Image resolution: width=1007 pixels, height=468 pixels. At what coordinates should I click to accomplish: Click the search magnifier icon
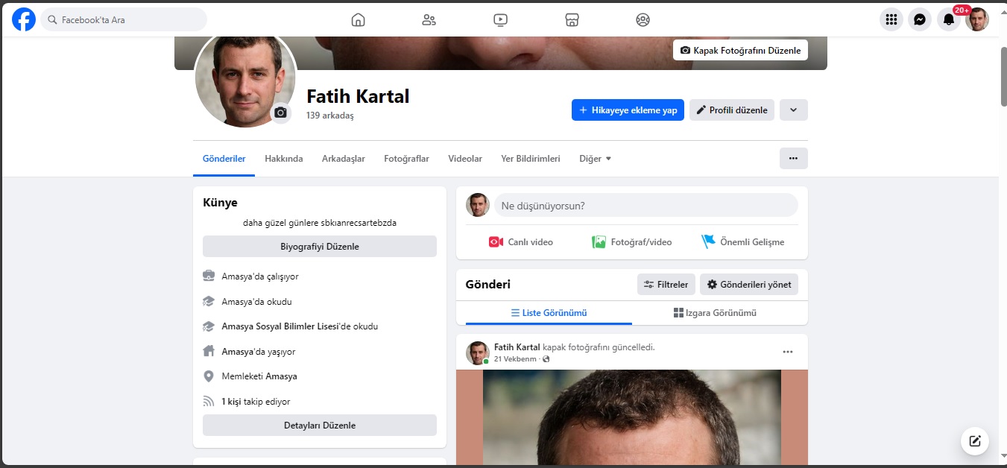pos(53,20)
